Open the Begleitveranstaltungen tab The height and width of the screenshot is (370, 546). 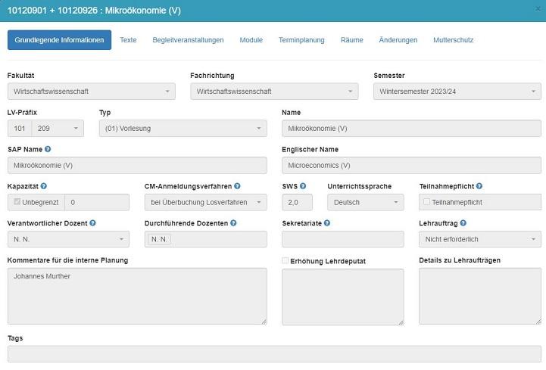[x=188, y=40]
